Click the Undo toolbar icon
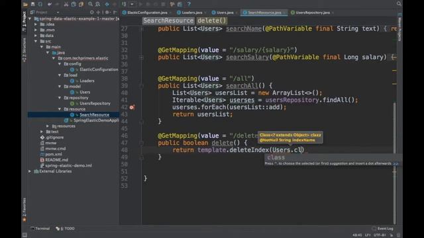 coord(50,4)
